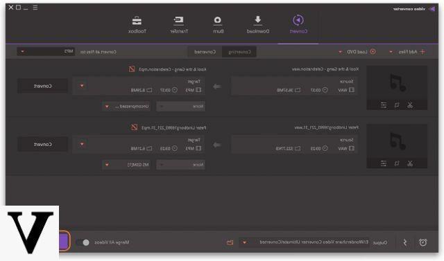Open the schedule alarm clock icon
The height and width of the screenshot is (261, 444).
pyautogui.click(x=422, y=242)
